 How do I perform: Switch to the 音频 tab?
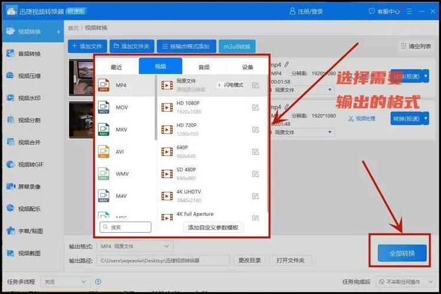click(x=204, y=67)
